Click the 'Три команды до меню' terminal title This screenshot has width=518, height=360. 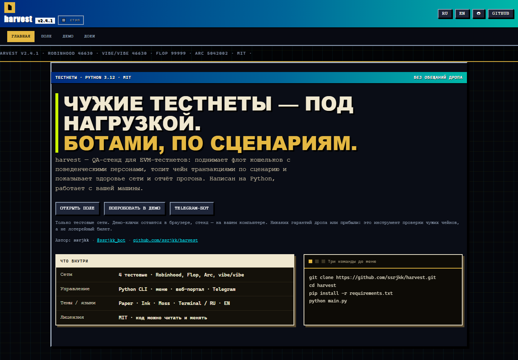352,261
